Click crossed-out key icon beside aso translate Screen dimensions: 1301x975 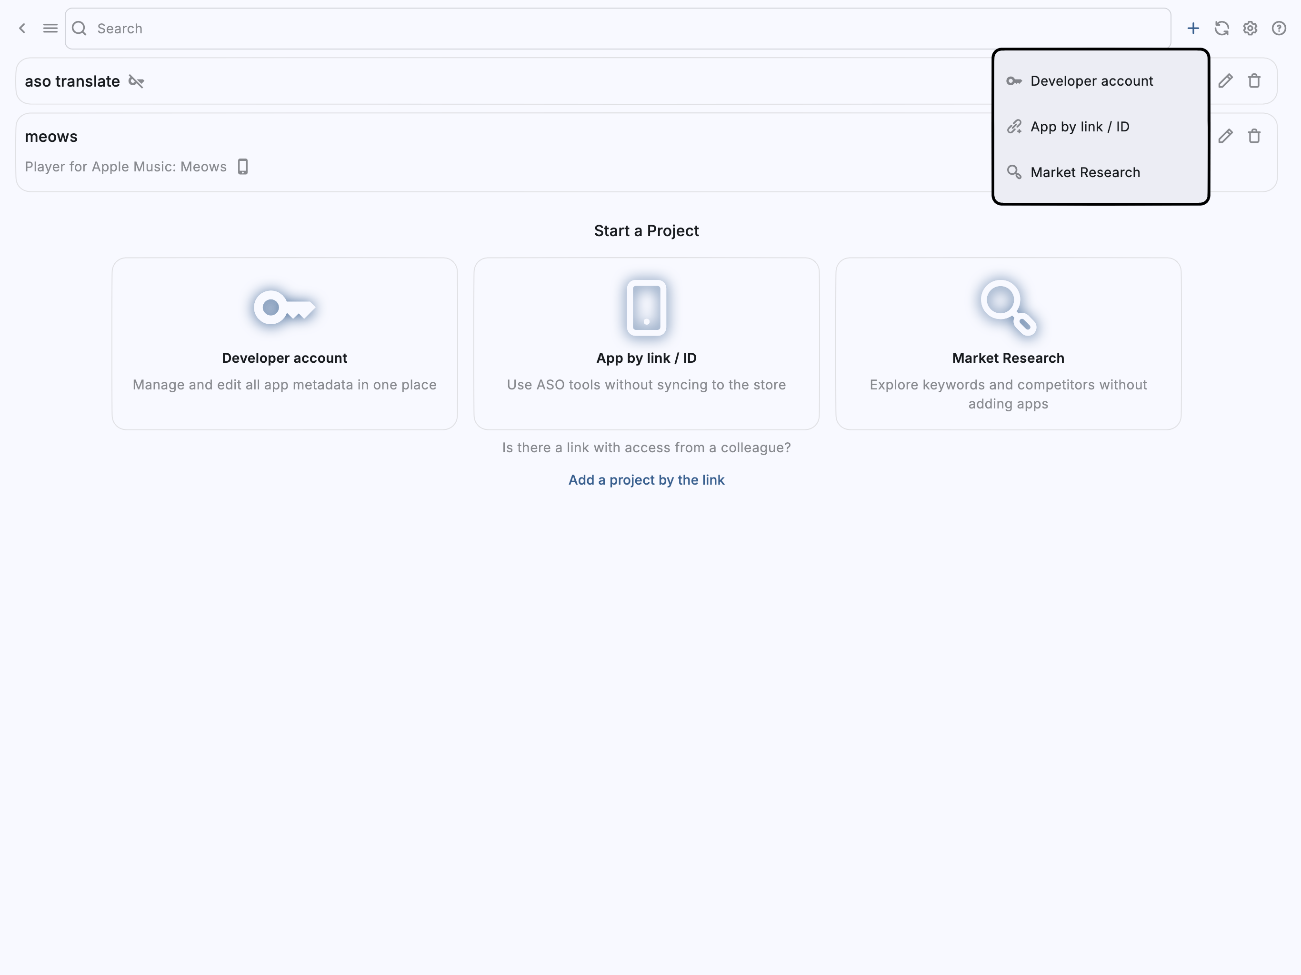[137, 81]
